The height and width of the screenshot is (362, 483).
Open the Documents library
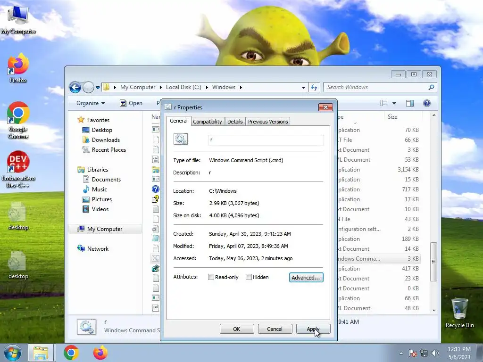point(102,180)
